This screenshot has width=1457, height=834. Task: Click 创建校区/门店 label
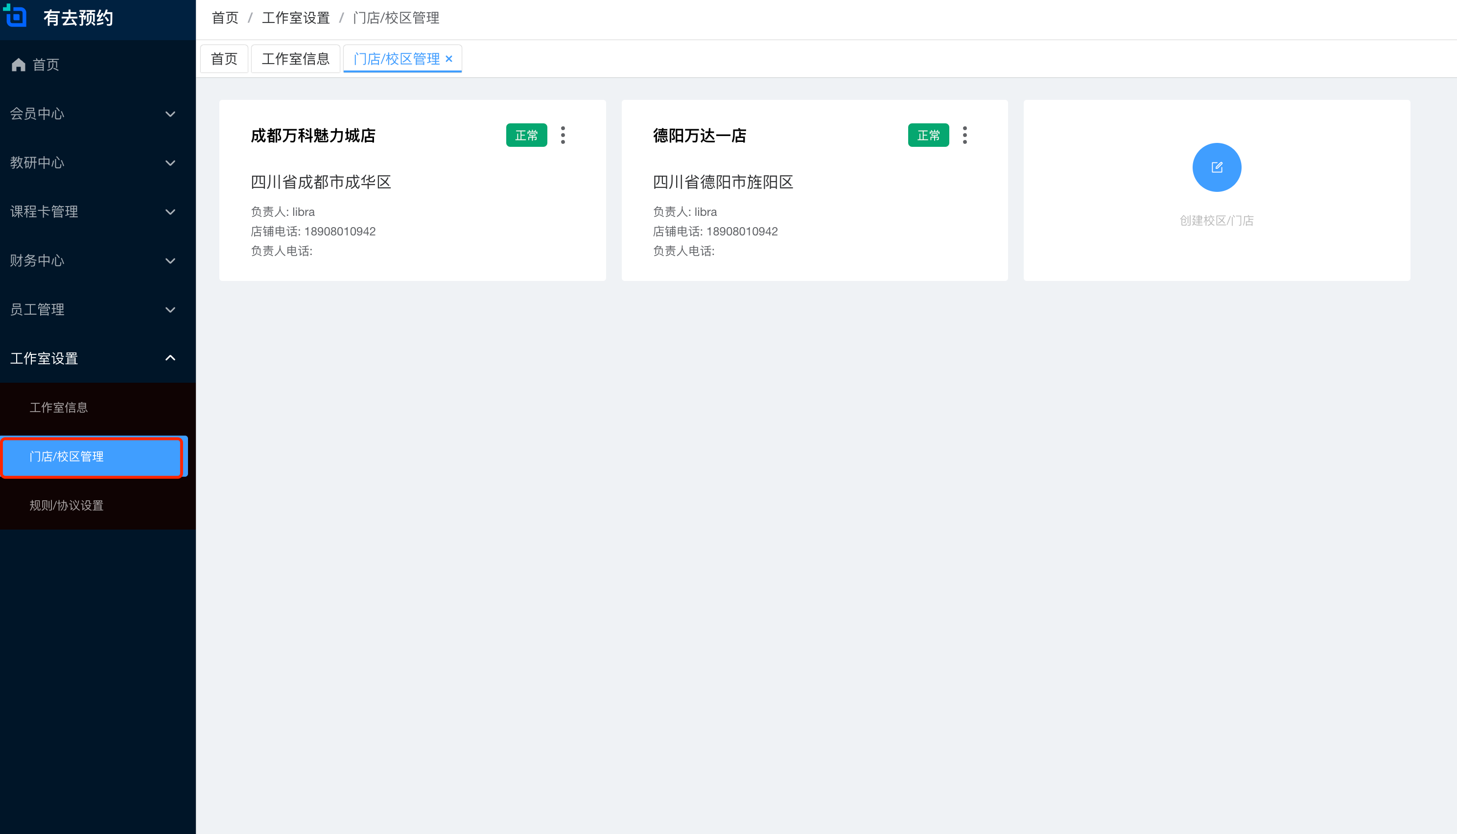click(x=1216, y=221)
